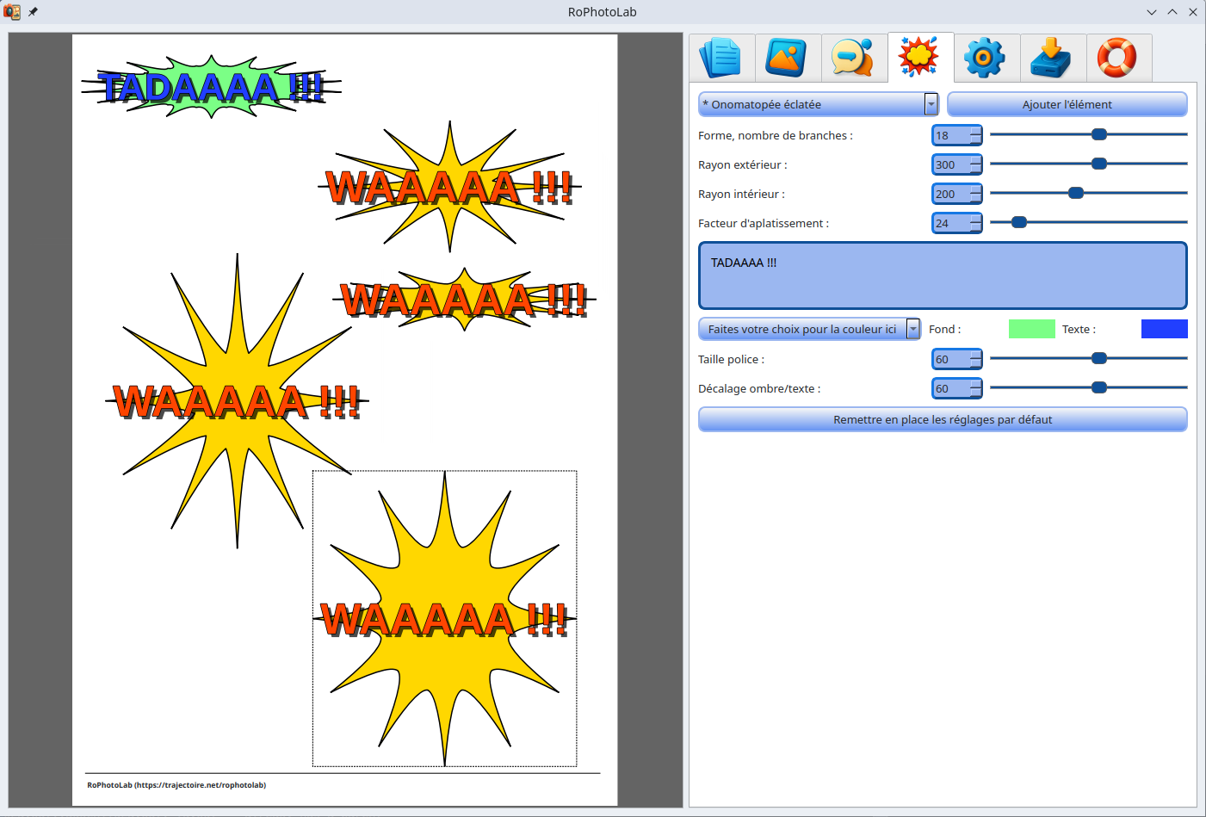Select the green TADAAAA burst on canvas

(x=211, y=87)
